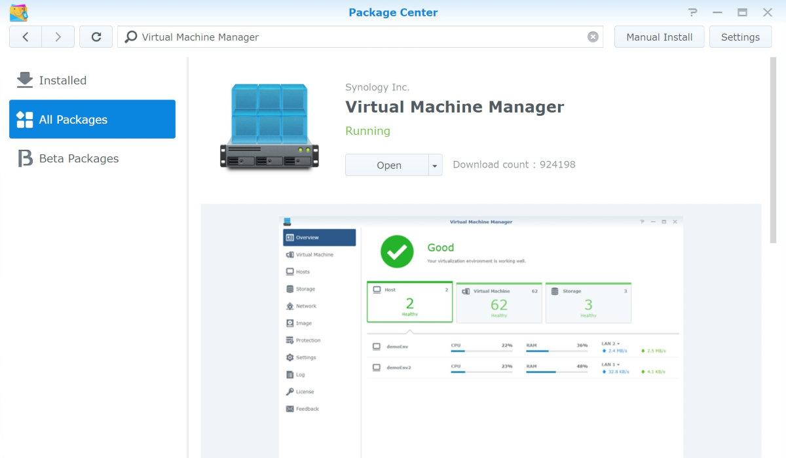Clear the search field text
The image size is (786, 458).
click(593, 37)
